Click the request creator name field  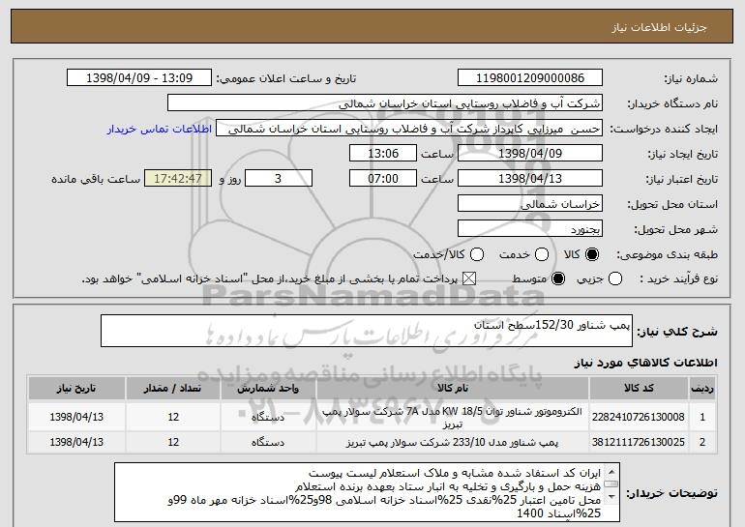(x=409, y=129)
